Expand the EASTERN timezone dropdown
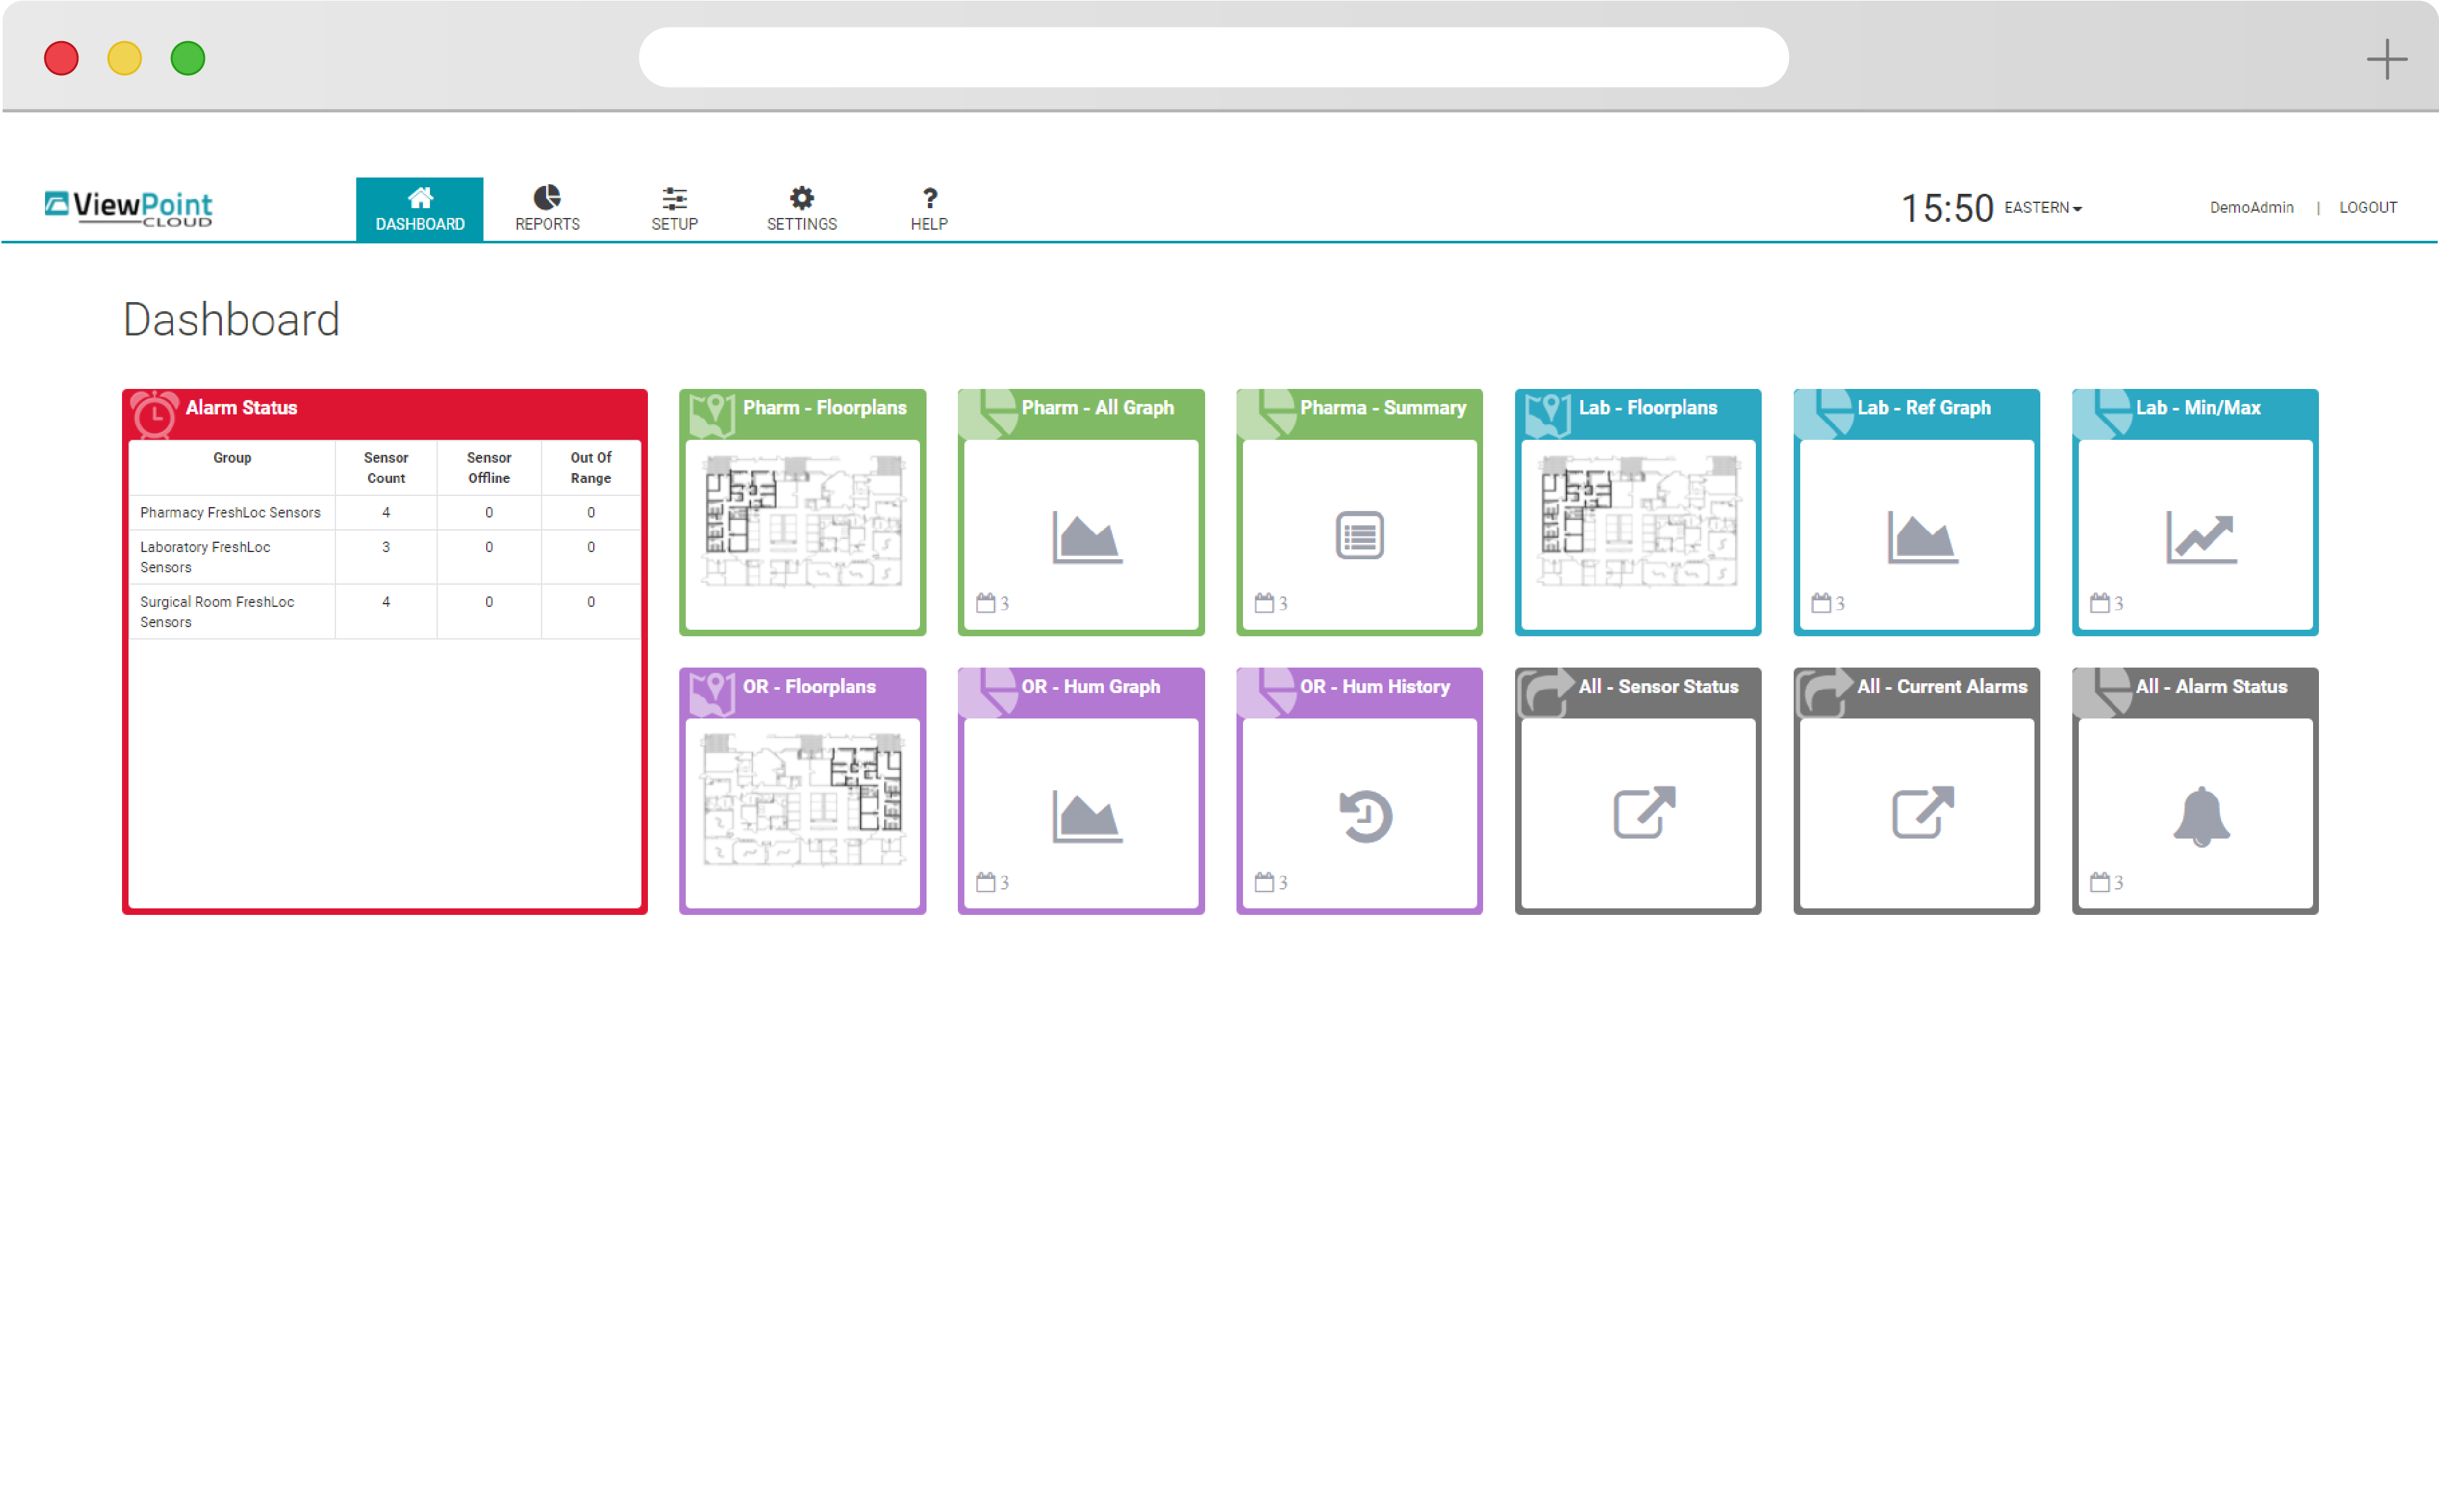Screen dimensions: 2439x1512 click(2043, 208)
